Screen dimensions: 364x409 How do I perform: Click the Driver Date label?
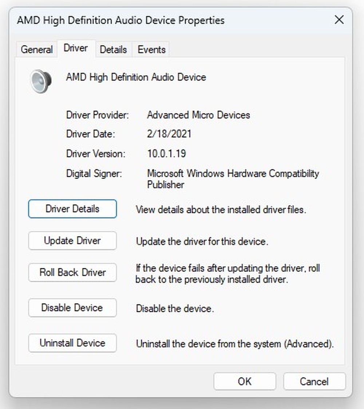click(91, 134)
